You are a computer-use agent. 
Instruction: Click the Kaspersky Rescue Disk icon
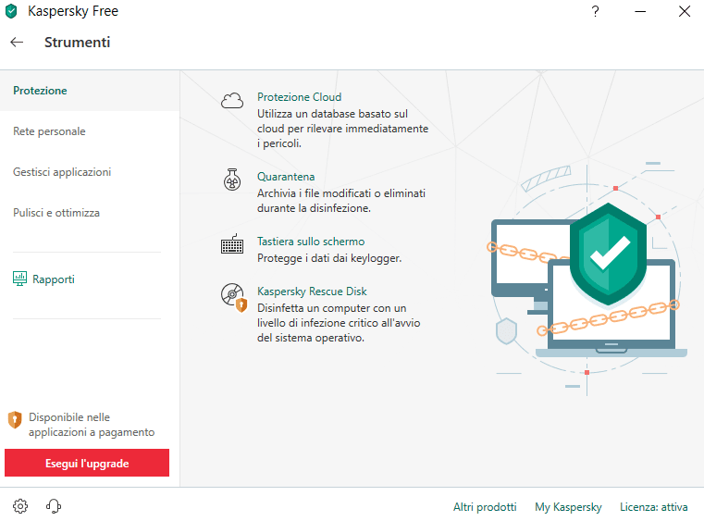233,296
